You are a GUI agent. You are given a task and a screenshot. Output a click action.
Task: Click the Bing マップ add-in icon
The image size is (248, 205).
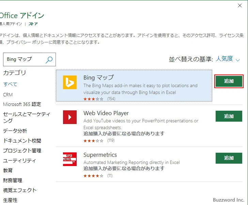pos(70,82)
